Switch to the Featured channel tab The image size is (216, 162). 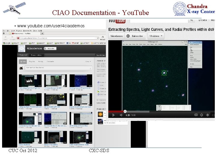23,55
